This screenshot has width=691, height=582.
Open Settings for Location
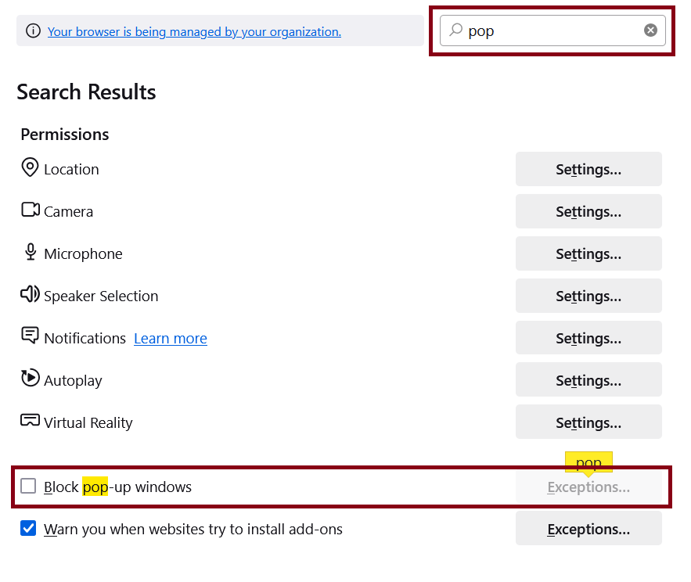(588, 169)
